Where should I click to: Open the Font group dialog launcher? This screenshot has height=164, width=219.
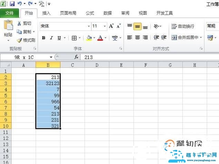point(121,49)
